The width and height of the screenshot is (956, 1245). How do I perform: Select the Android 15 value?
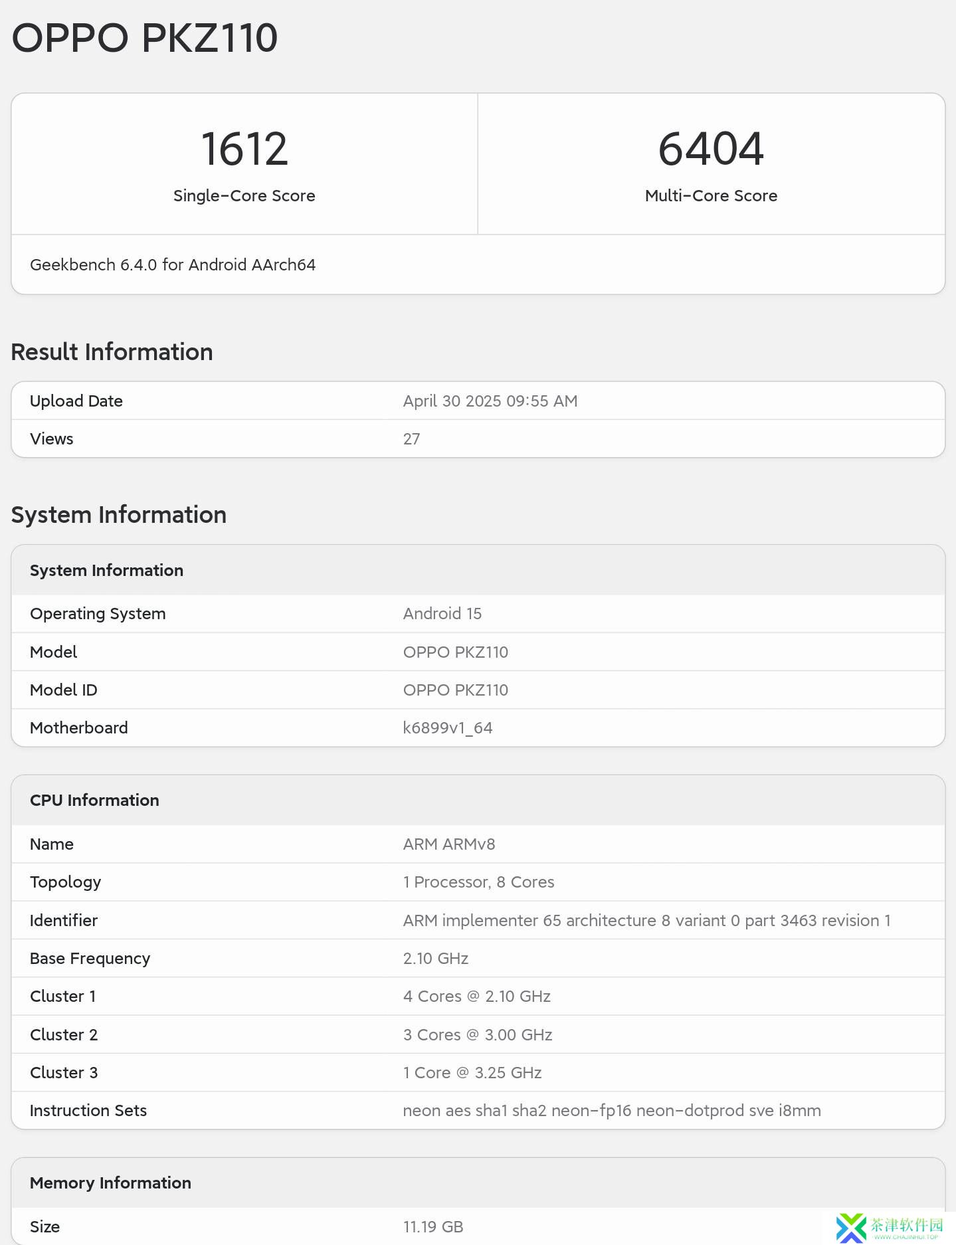click(x=442, y=614)
